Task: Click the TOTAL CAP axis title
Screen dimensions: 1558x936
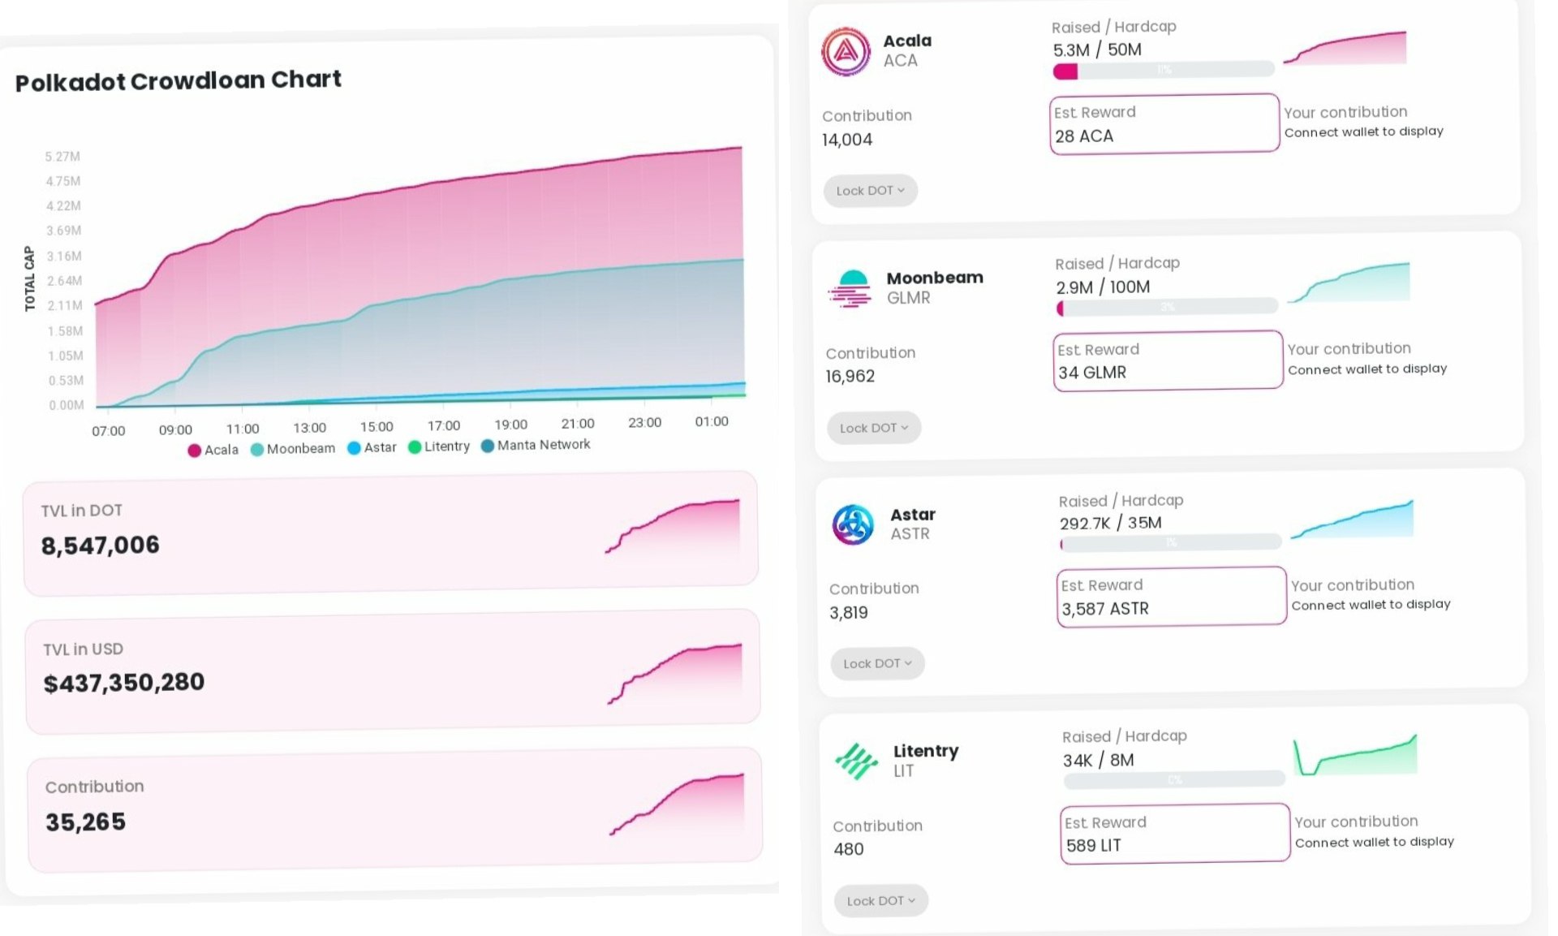Action: (x=30, y=278)
